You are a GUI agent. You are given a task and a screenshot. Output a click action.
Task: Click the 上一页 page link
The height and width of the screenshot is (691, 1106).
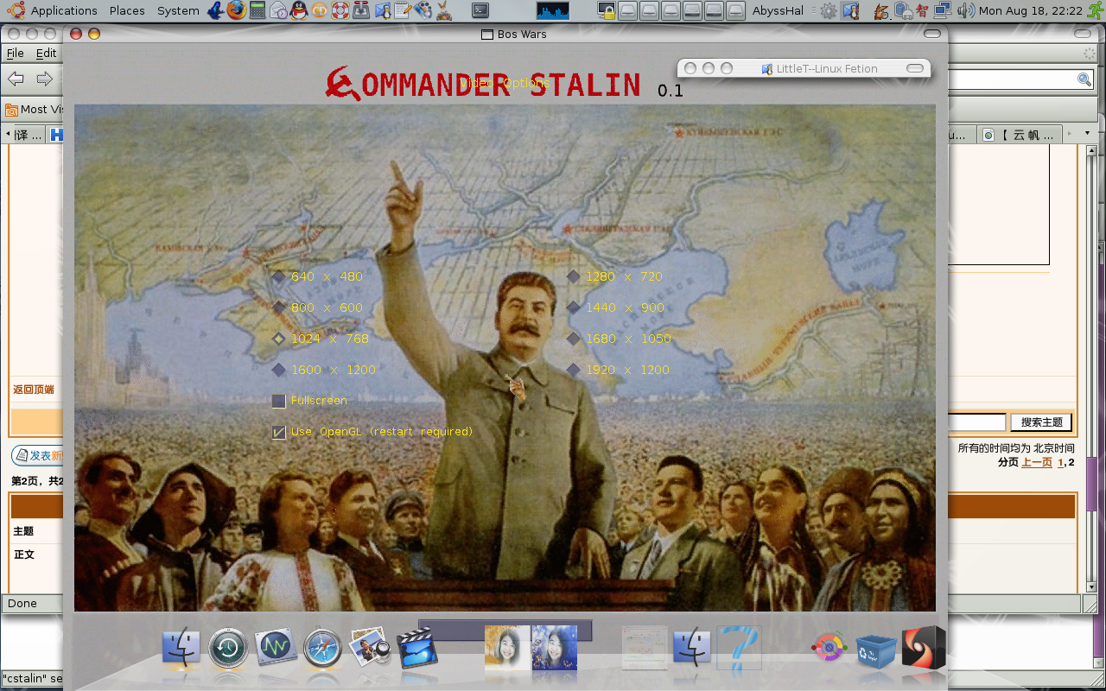(x=1037, y=462)
